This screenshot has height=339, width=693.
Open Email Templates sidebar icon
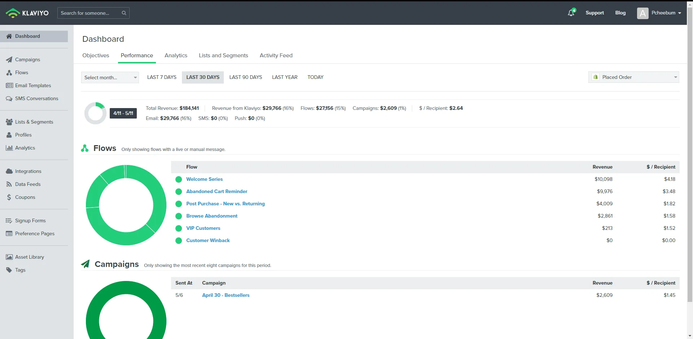[9, 86]
